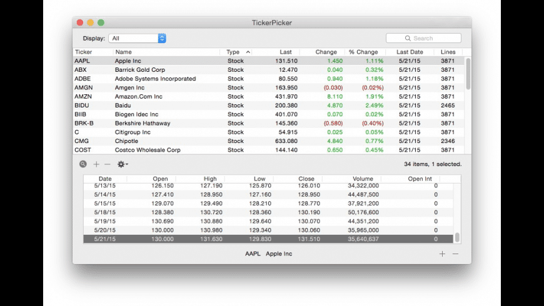Click Chipotle's Lines value 2346

coord(448,141)
